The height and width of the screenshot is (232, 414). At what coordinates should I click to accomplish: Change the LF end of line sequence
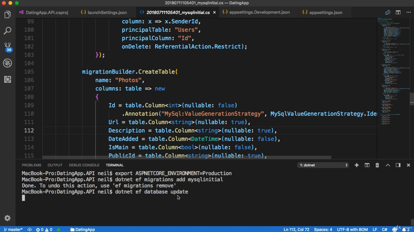click(375, 230)
